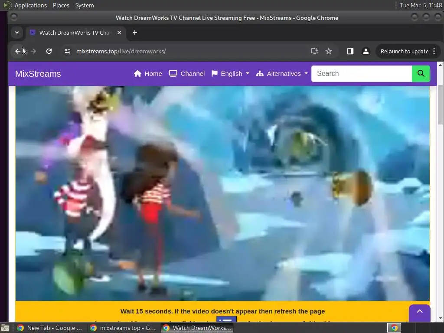This screenshot has width=444, height=333.
Task: Click the address bar URL
Action: (121, 51)
